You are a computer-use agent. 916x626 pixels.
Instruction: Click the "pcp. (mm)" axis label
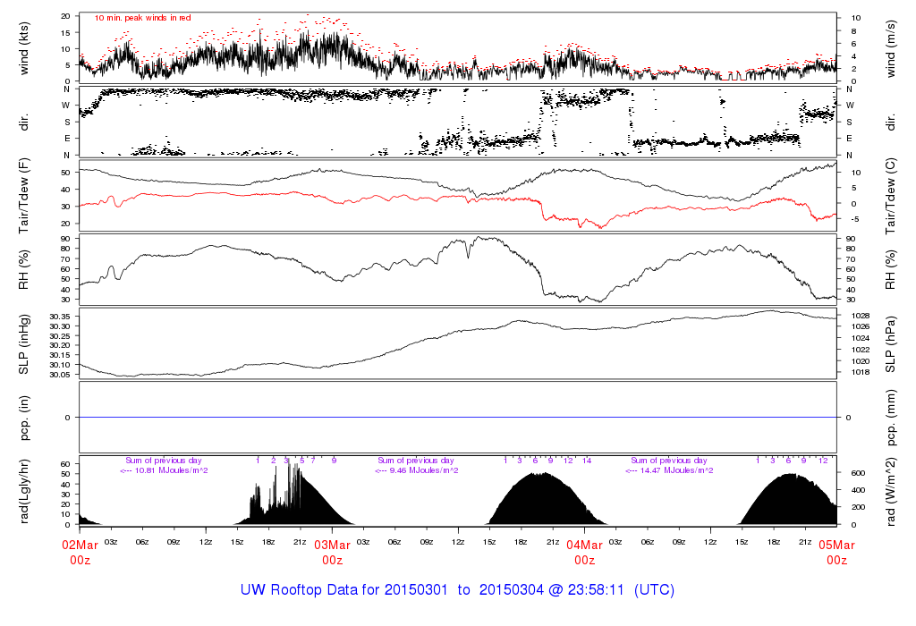(892, 417)
